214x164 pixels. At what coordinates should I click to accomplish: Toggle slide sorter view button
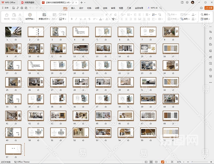click(151, 162)
